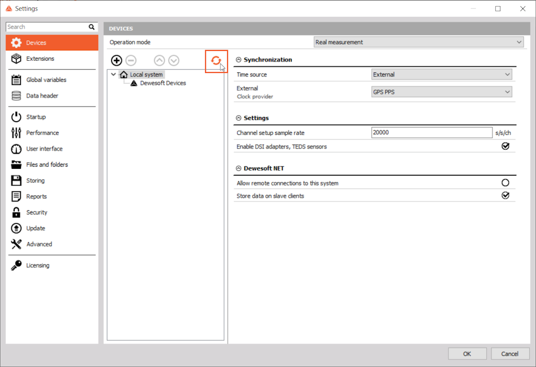Open the External clock provider dropdown
Viewport: 536px width, 367px height.
click(x=442, y=92)
